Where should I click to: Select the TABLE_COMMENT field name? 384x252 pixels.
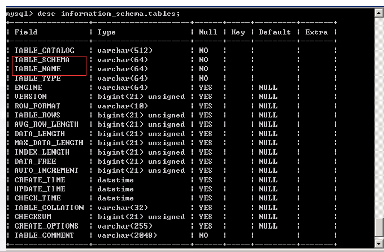click(x=44, y=235)
